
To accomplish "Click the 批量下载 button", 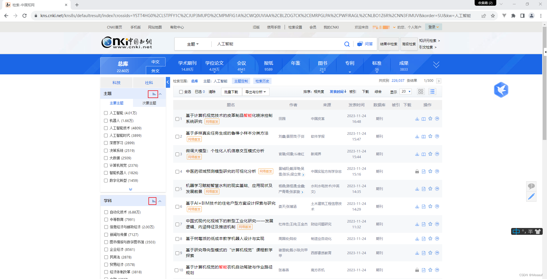I will (x=231, y=92).
